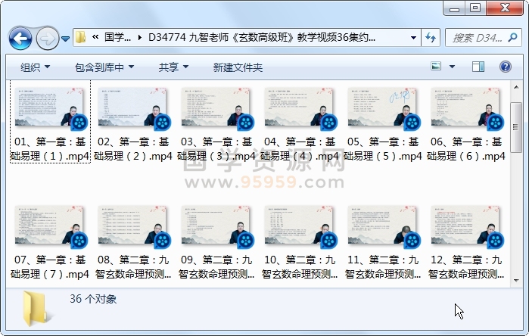Viewport: 529px width, 336px height.
Task: Select video thumbnail 05 基础易理（5）
Action: tap(383, 107)
